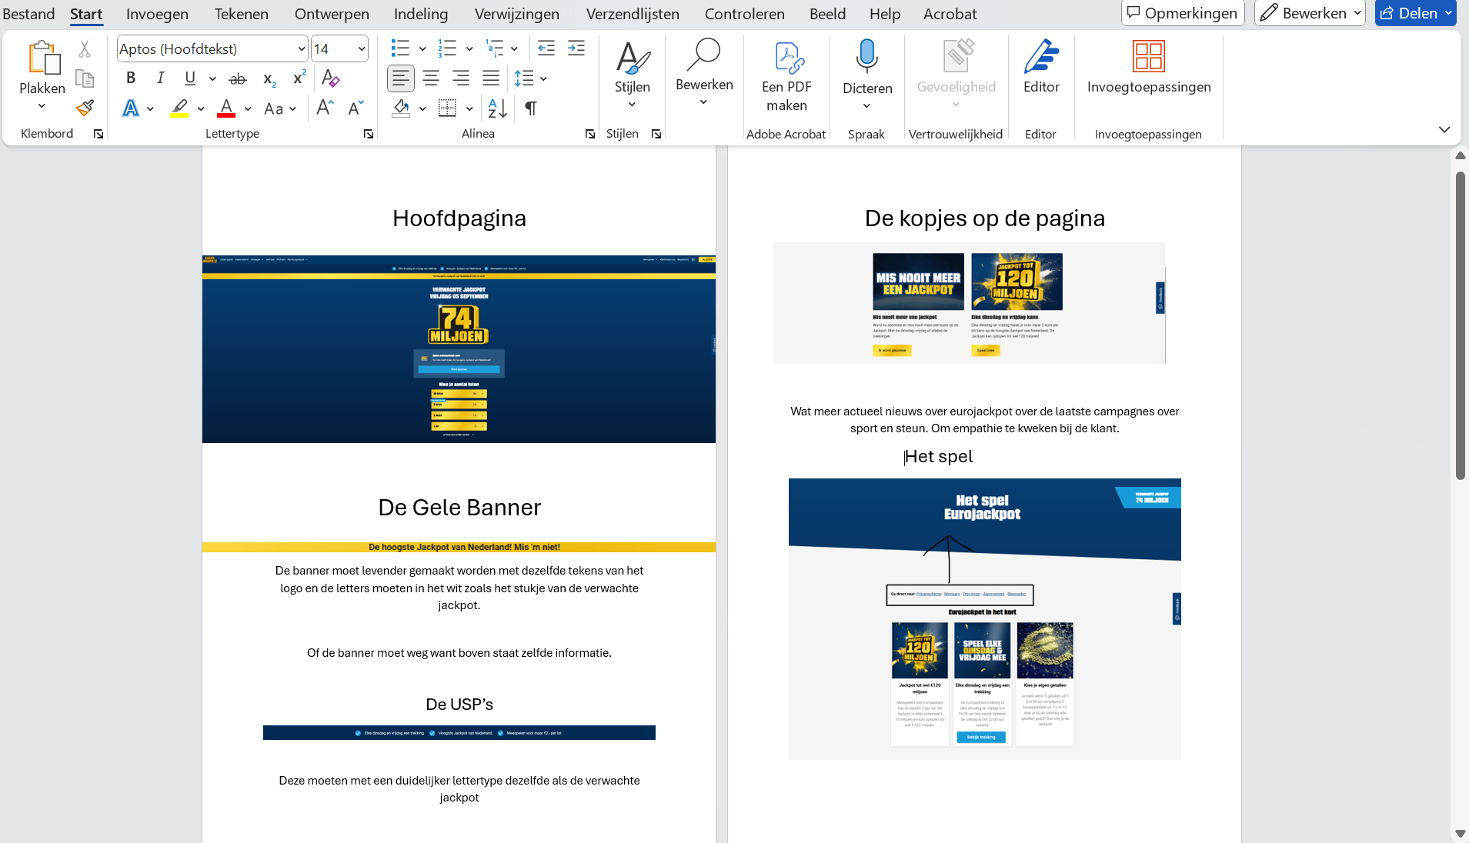
Task: Apply red font color
Action: point(226,108)
